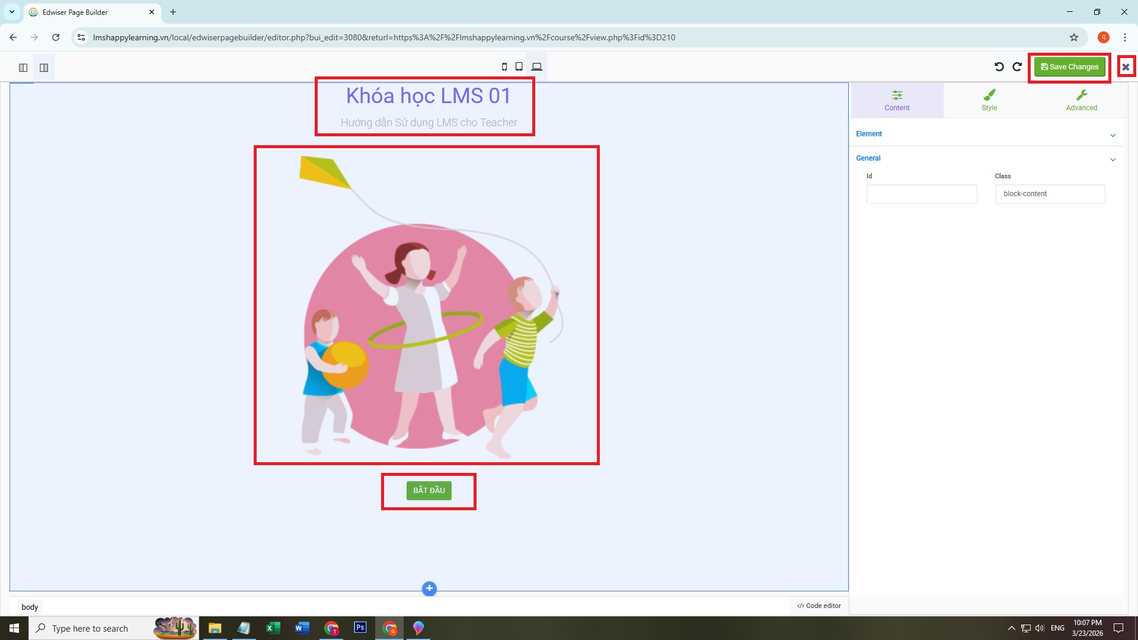Select laptop desktop preview mode
The width and height of the screenshot is (1138, 640).
[x=536, y=67]
